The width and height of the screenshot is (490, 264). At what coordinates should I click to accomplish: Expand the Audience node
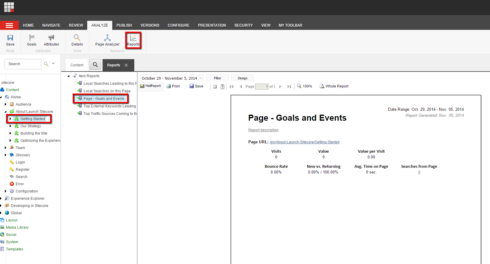[x=5, y=104]
